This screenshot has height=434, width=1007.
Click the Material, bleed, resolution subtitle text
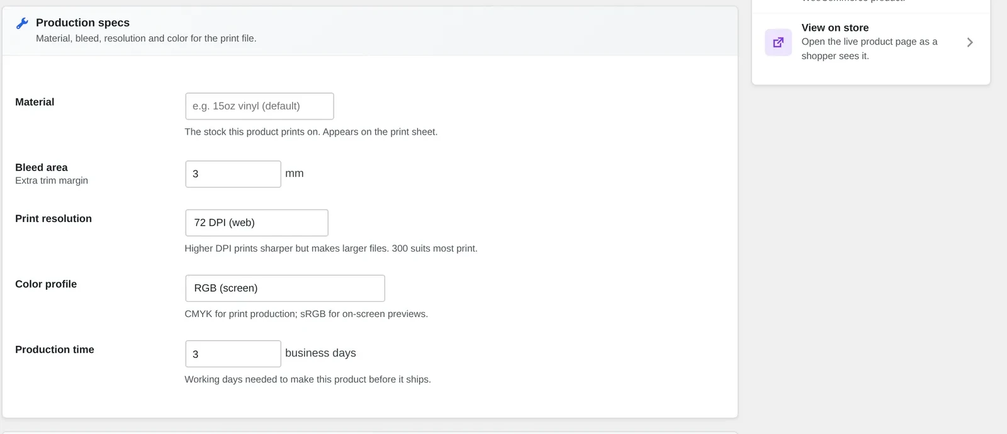[x=146, y=38]
